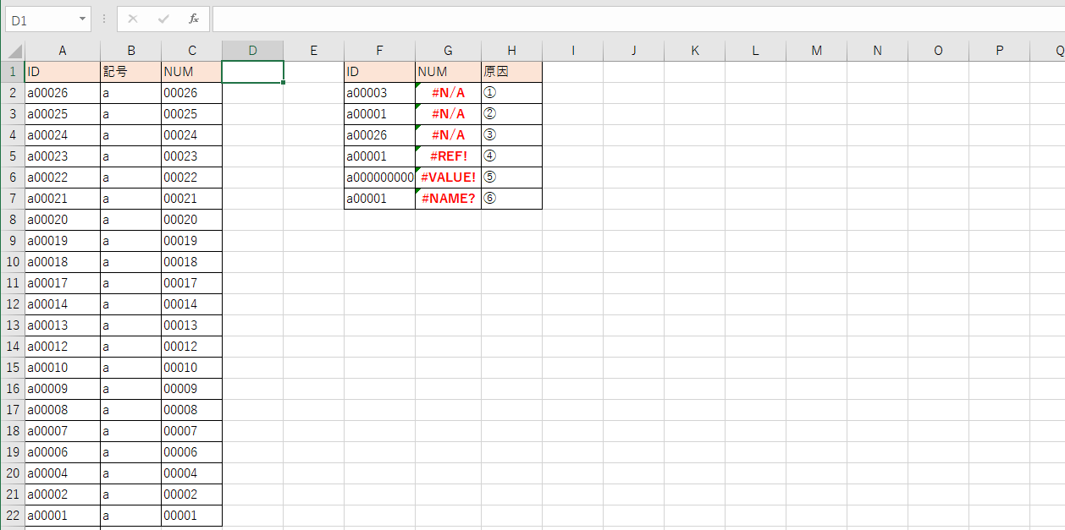Click the Select All triangle at the sheet corner
Image resolution: width=1065 pixels, height=530 pixels.
(x=12, y=50)
